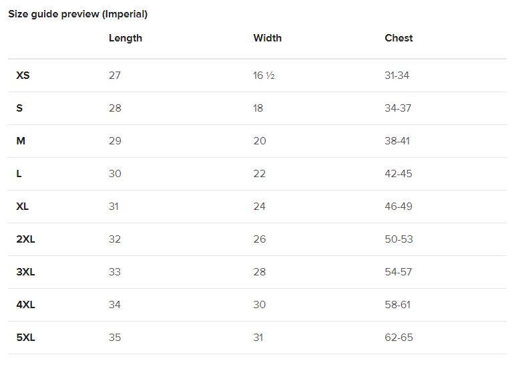Select the XS size row label
The image size is (512, 365).
pyautogui.click(x=23, y=76)
